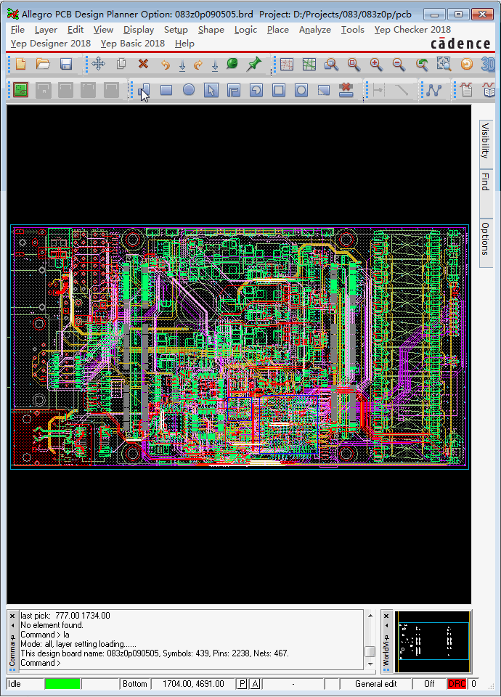501x697 pixels.
Task: Click the General edit mode field
Action: coord(375,684)
